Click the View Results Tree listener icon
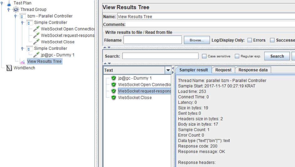Screen dimensions: 295x167 tap(23, 61)
